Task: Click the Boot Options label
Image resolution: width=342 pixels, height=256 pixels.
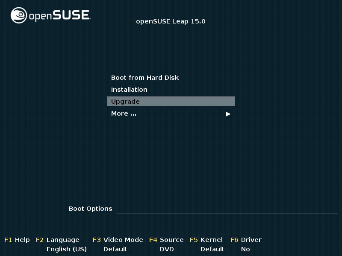Action: [x=90, y=209]
